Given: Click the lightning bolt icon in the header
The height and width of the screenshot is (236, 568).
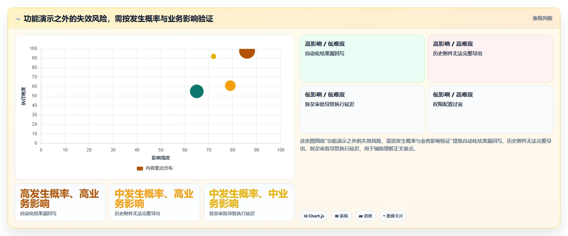Looking at the screenshot, I should (x=18, y=19).
